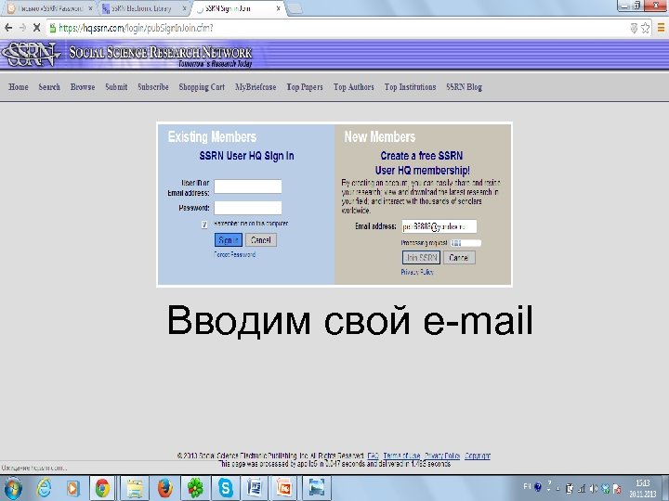Screen dimensions: 669x501
Task: Click the Sign in button
Action: (229, 240)
